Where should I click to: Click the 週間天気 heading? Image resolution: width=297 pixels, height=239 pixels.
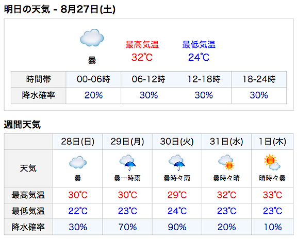pos(22,125)
